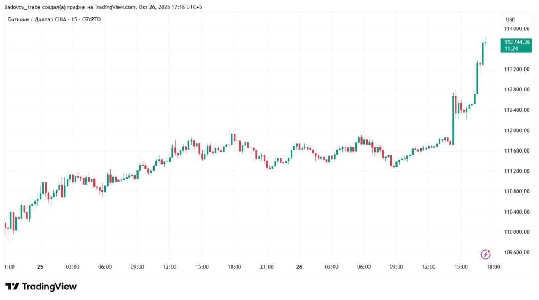Click date marker 25 on the time axis
Viewport: 539px width, 300px height.
(40, 267)
